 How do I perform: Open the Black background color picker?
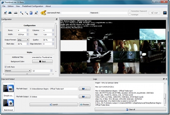(42, 62)
